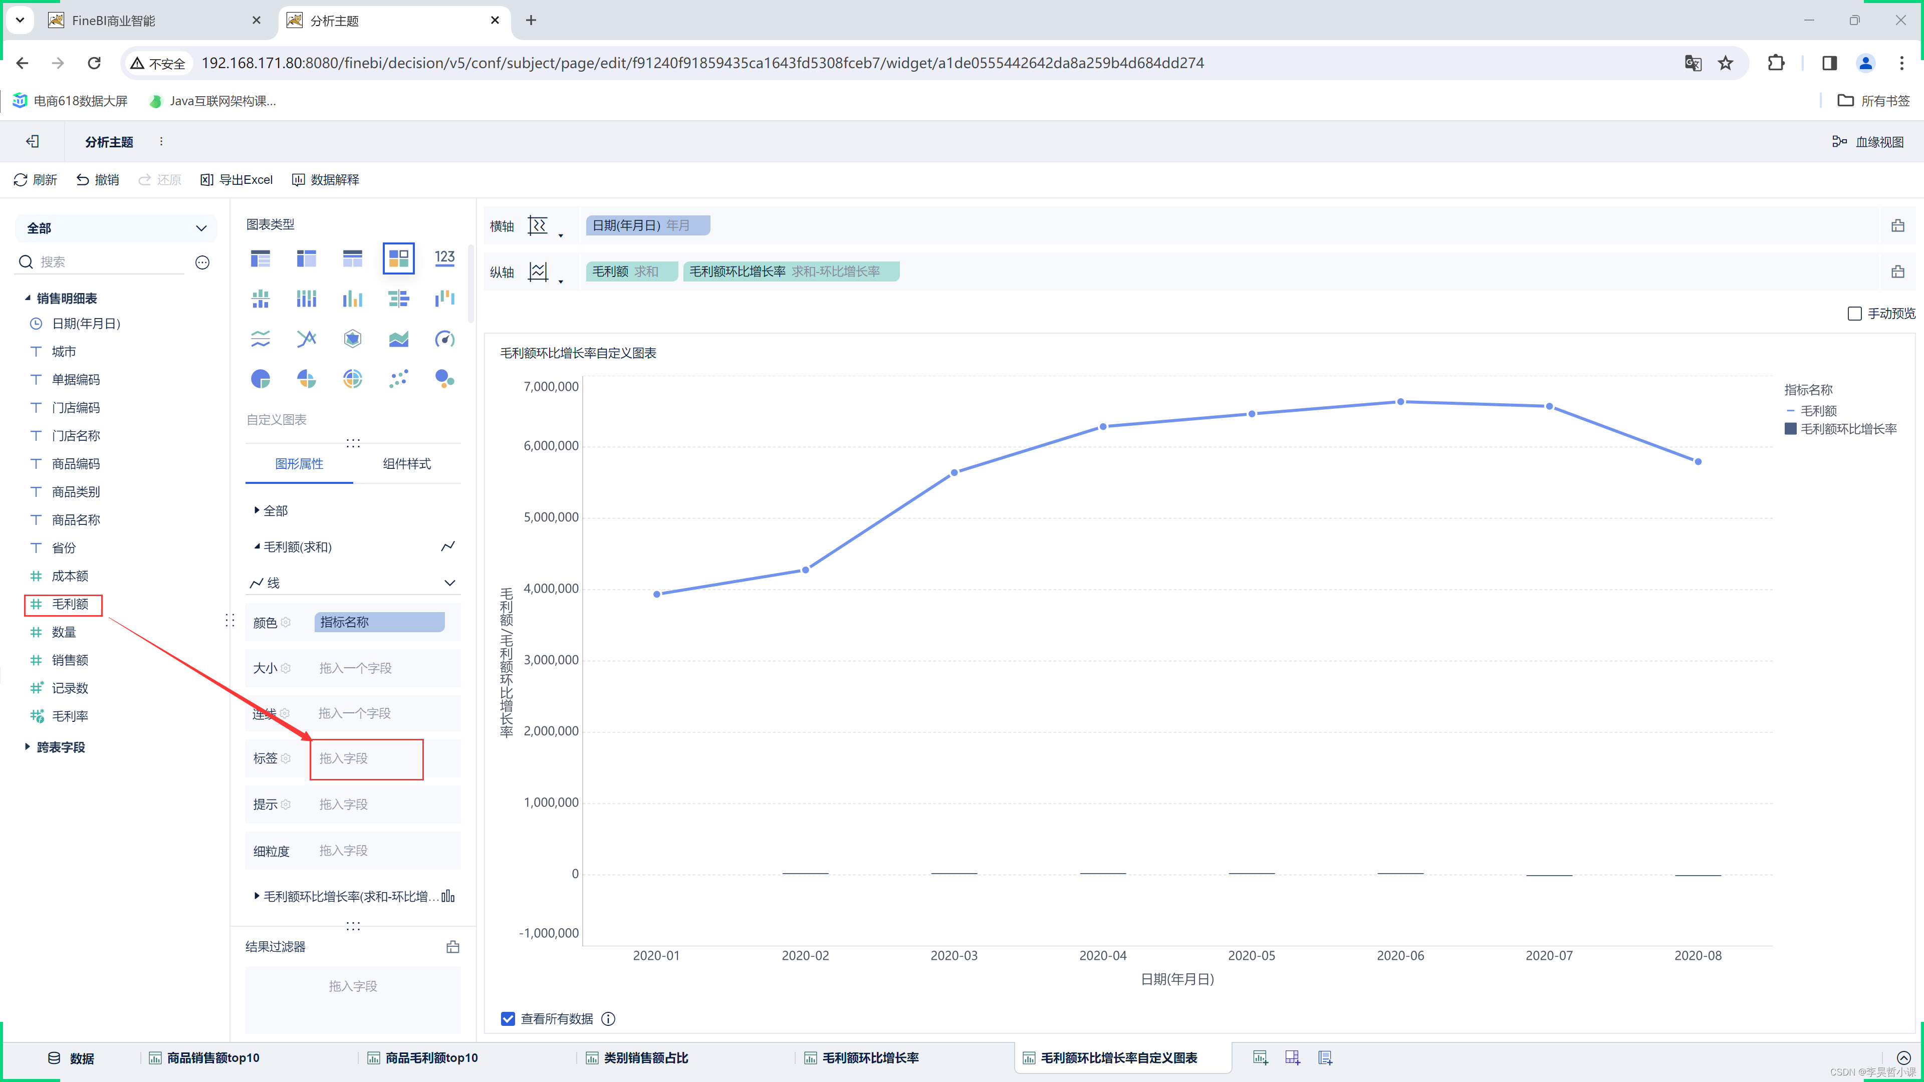Expand the 毛利额环比增长率 properties section
Screen dimensions: 1924x1082
257,896
